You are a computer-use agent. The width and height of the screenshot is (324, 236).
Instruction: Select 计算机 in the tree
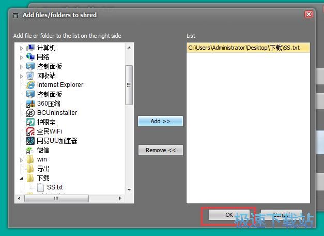tap(46, 48)
